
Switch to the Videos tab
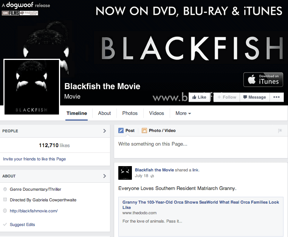coord(156,113)
